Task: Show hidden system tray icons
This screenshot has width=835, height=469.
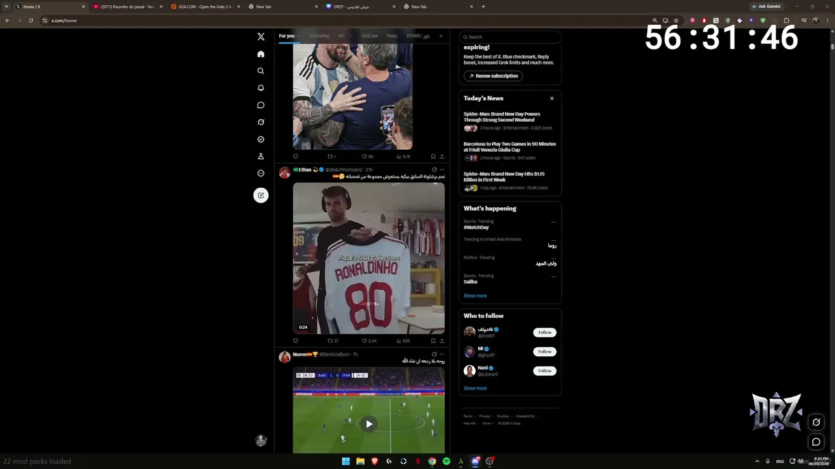Action: 757,461
